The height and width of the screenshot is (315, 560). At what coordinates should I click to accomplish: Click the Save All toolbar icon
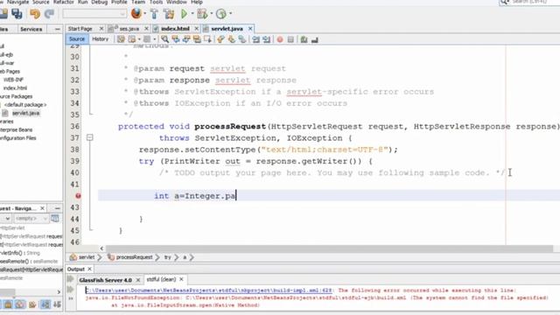point(17,14)
